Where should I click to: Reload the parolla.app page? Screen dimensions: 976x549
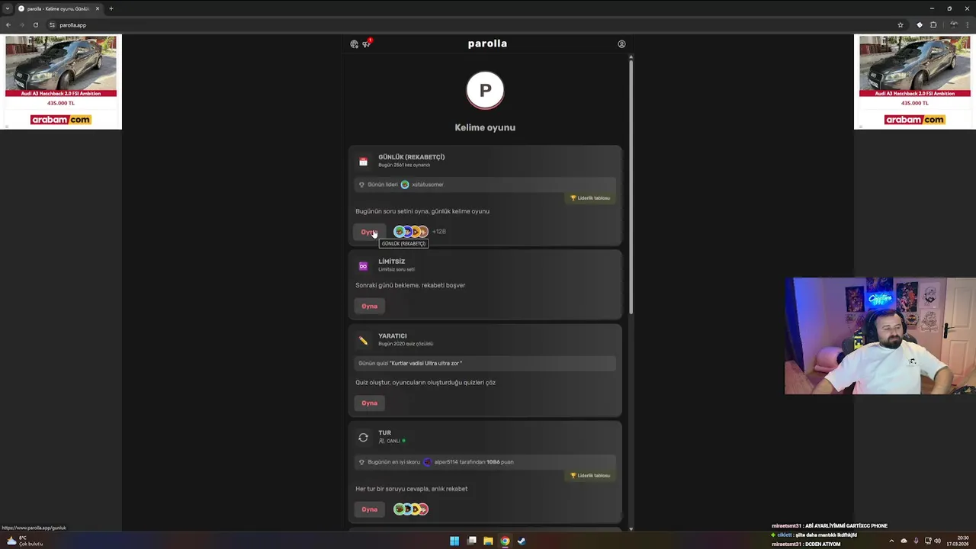coord(36,25)
